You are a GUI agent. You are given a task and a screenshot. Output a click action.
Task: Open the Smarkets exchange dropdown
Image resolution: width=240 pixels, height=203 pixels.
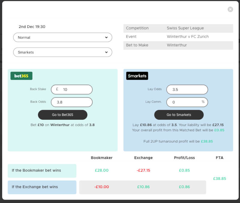63,52
